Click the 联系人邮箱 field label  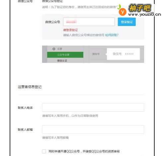pos(25,129)
